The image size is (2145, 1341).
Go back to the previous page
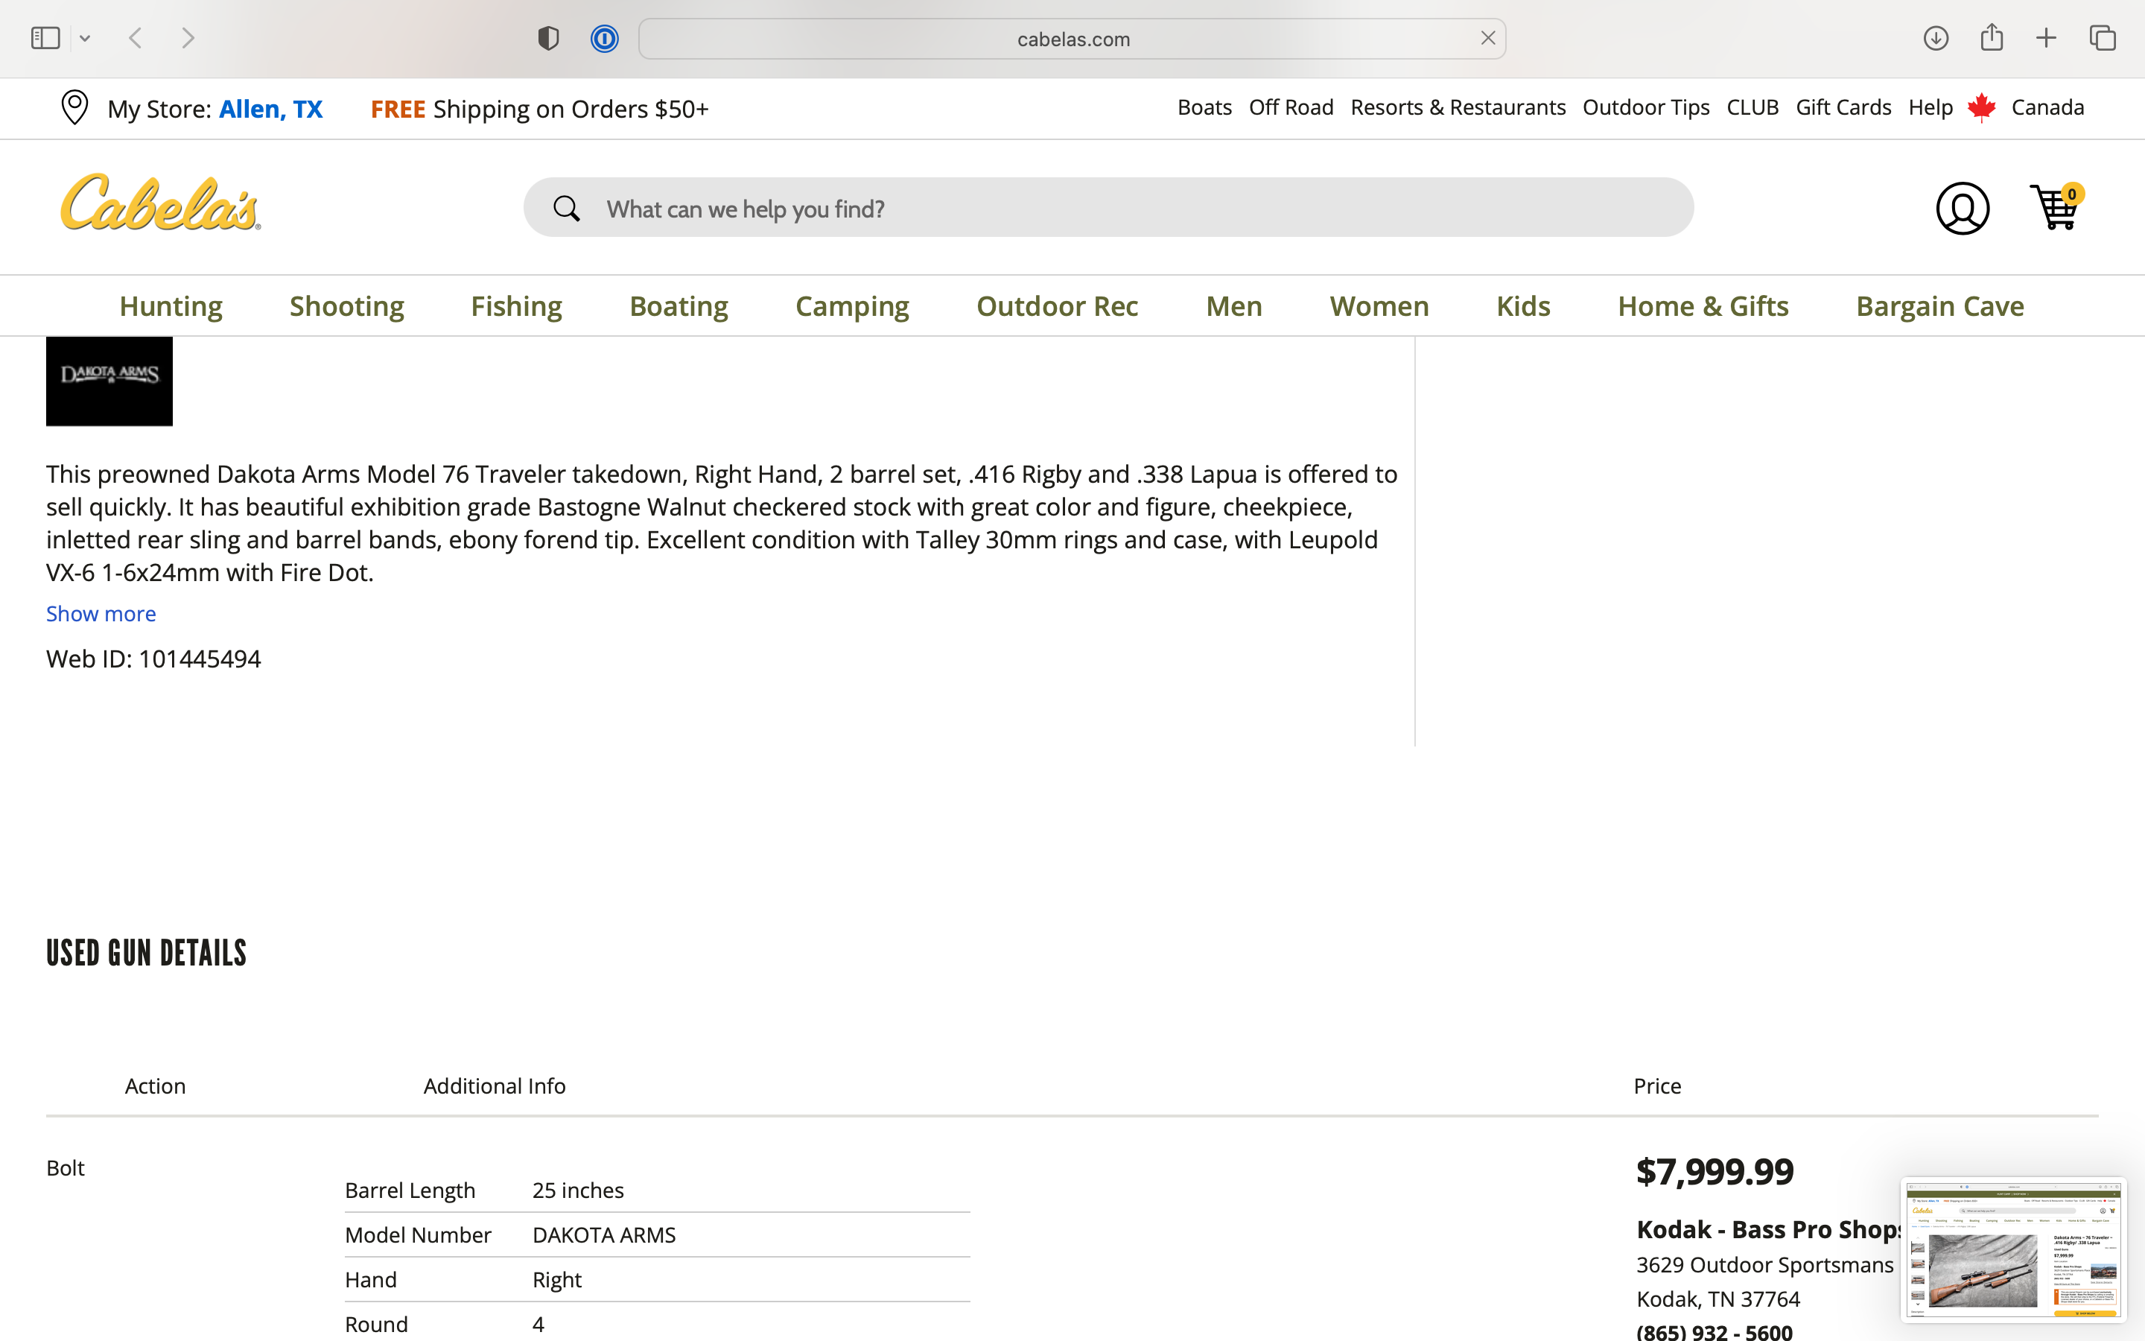pyautogui.click(x=136, y=38)
